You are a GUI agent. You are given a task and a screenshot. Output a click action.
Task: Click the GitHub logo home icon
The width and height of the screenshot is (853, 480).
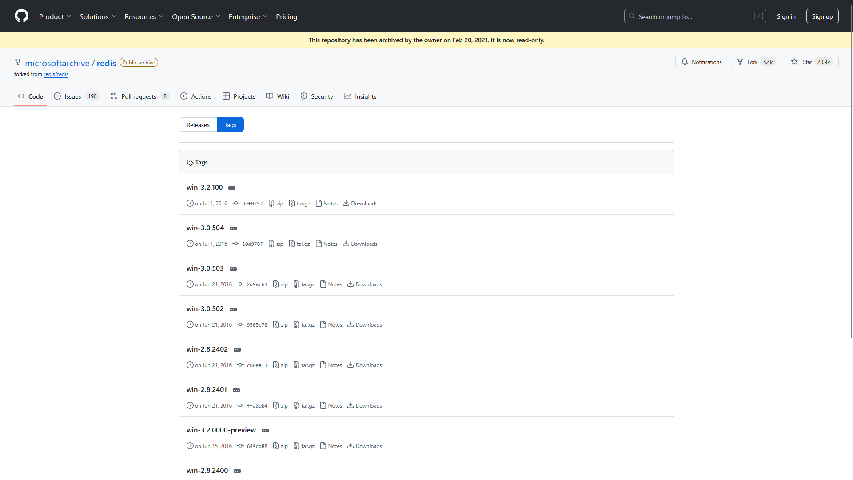[x=21, y=16]
